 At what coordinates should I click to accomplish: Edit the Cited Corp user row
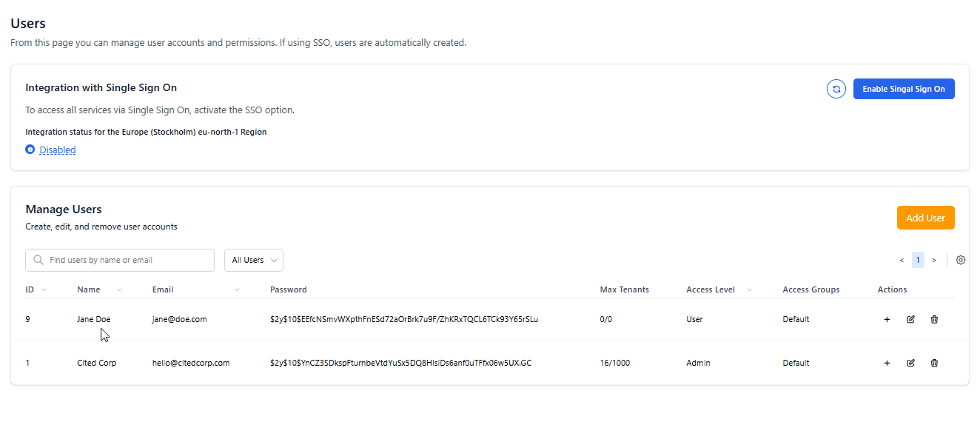click(x=910, y=363)
